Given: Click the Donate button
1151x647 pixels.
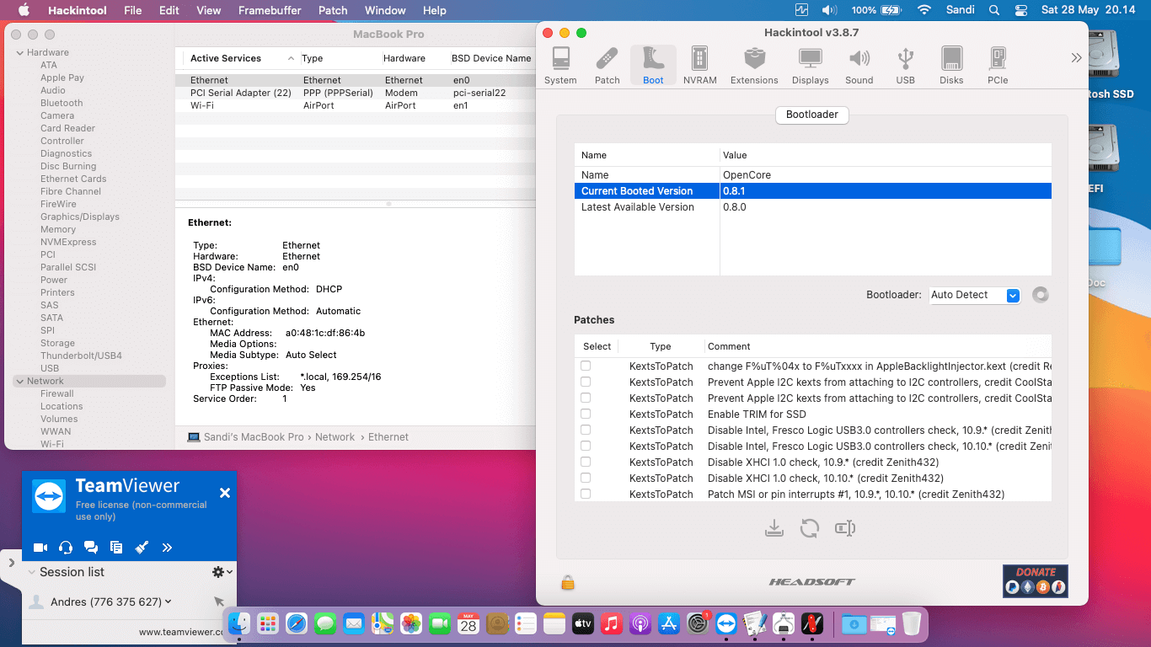Looking at the screenshot, I should tap(1035, 581).
